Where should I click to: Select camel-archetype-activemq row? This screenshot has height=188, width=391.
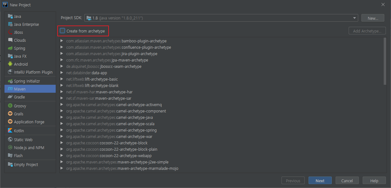pos(221,105)
